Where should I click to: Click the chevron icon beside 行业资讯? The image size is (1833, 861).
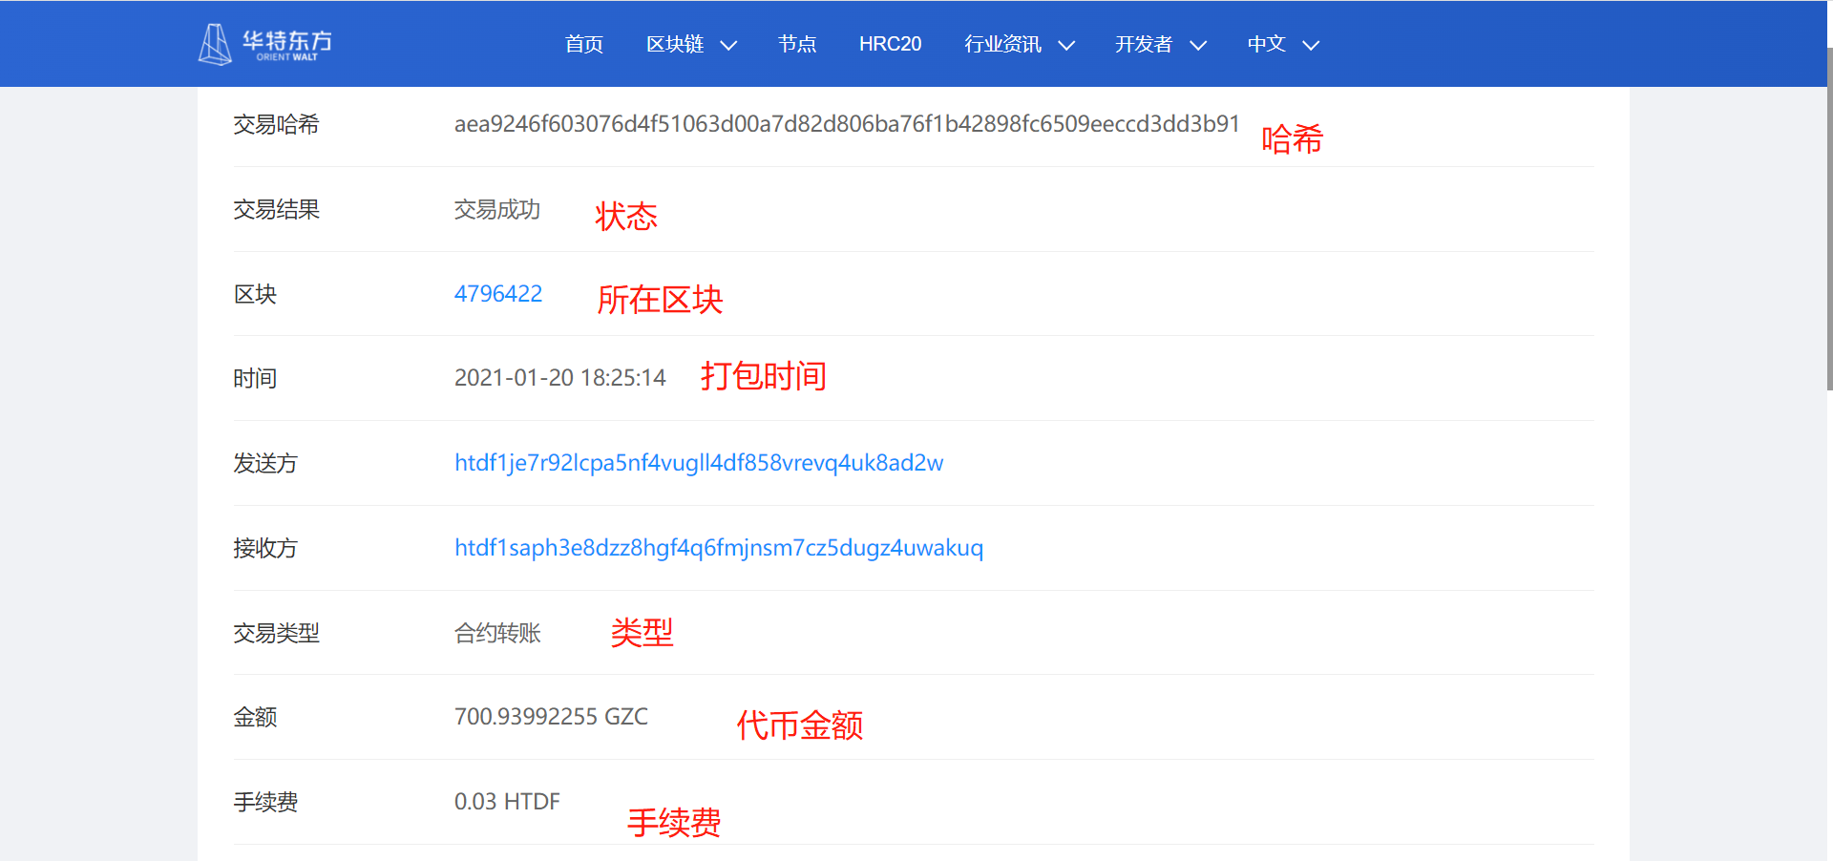point(1067,44)
